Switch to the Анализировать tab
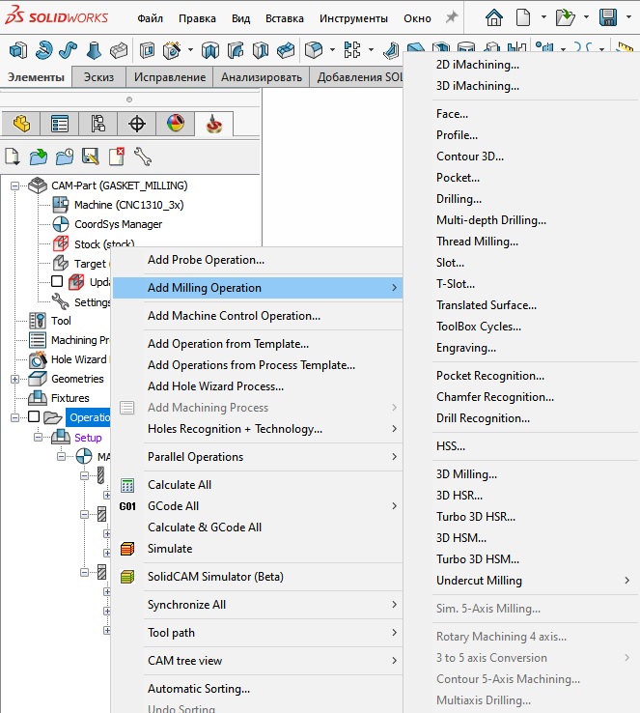This screenshot has height=713, width=640. [262, 77]
